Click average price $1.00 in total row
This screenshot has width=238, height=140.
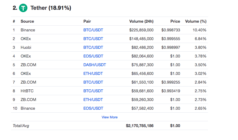coord(175,126)
